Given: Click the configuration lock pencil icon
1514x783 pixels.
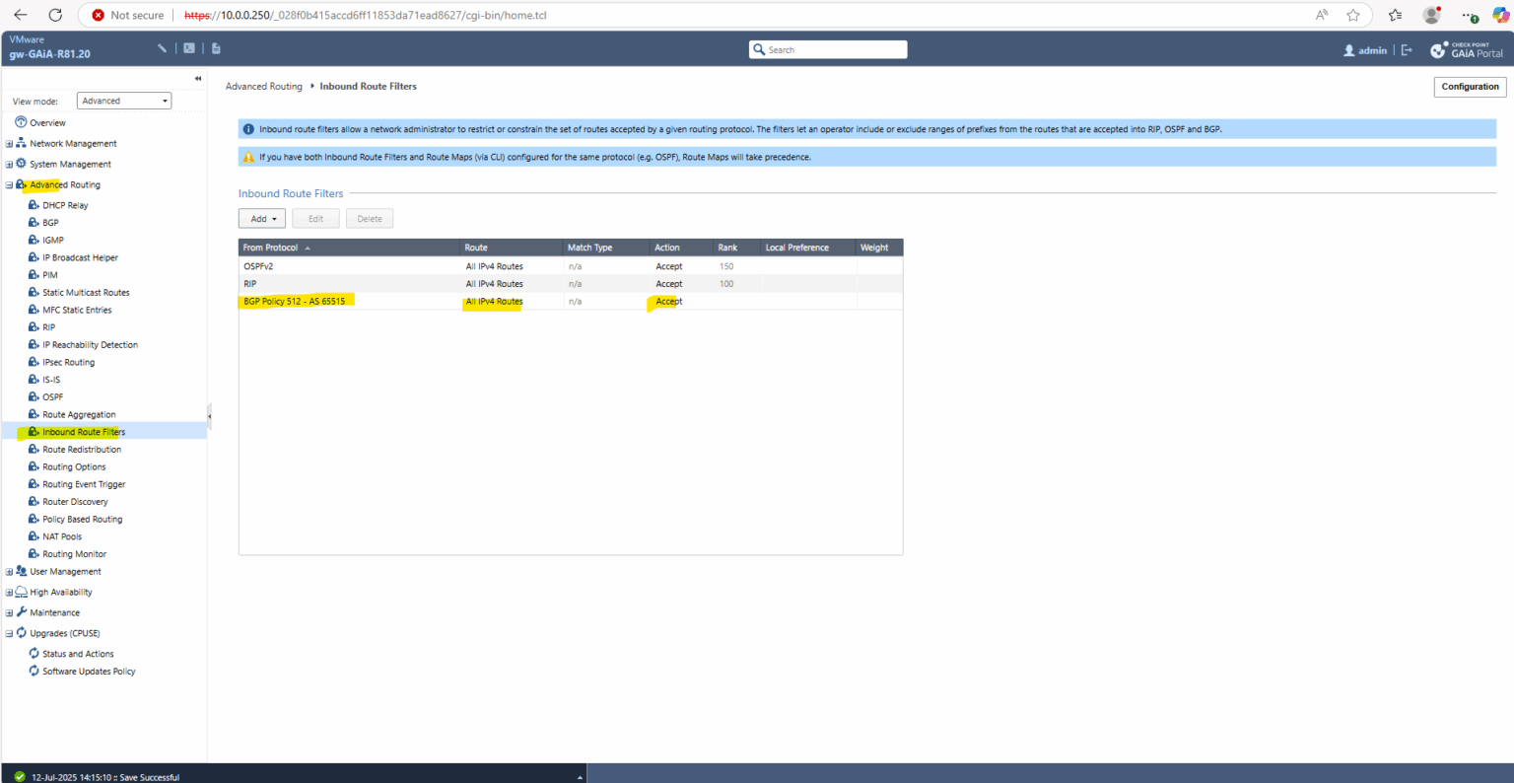Looking at the screenshot, I should tap(162, 48).
